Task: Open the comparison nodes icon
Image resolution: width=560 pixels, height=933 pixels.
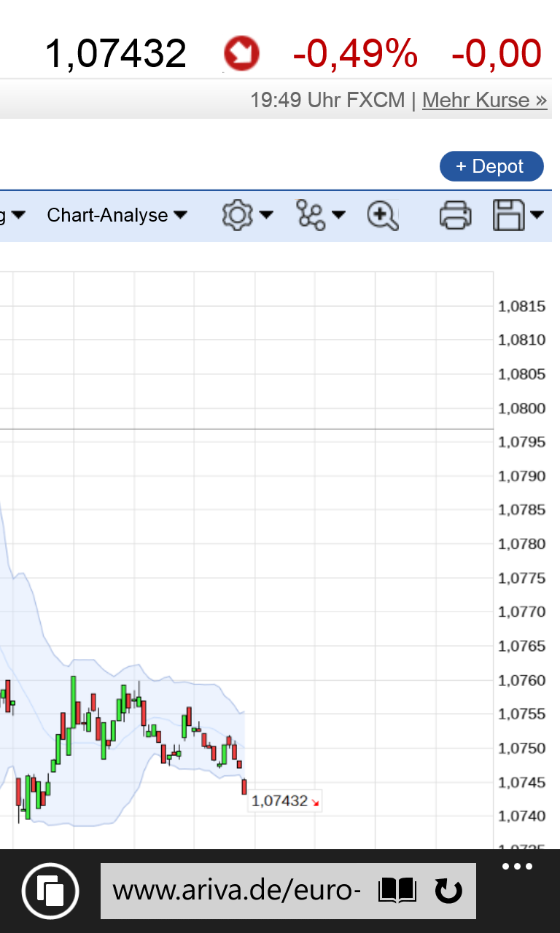Action: click(x=311, y=215)
